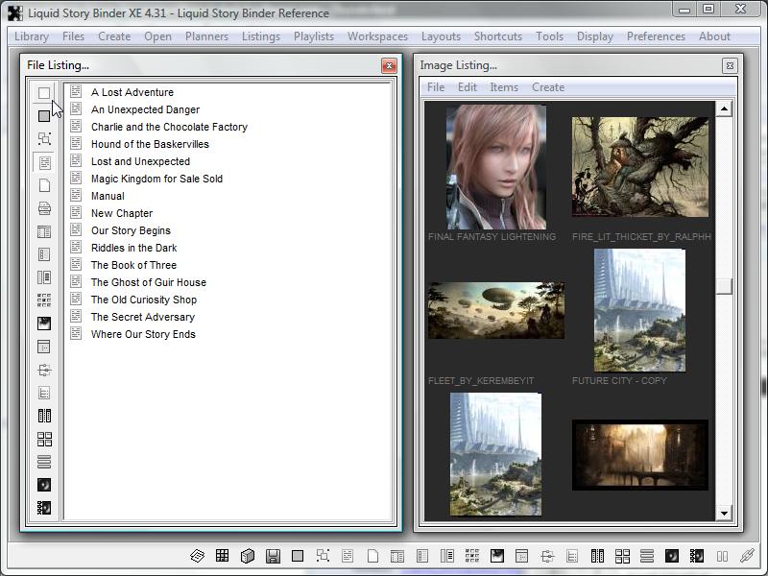Click the floppy disk icon in bottom toolbar
Image resolution: width=768 pixels, height=576 pixels.
point(273,556)
